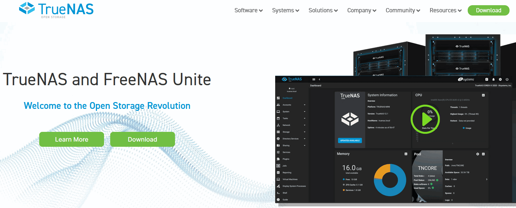Click the orange Services legend dot

[x=344, y=190]
